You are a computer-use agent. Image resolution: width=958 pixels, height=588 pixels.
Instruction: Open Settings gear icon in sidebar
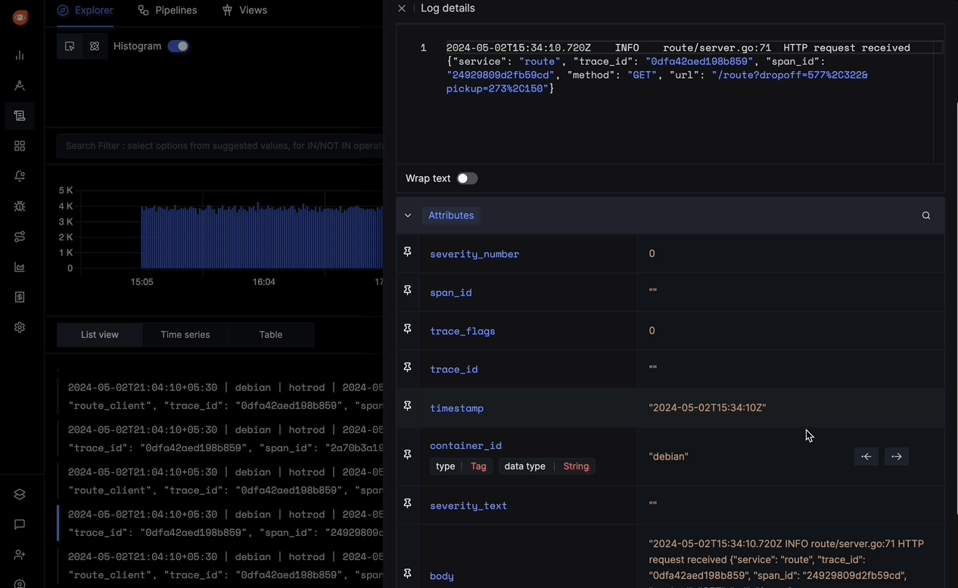(x=20, y=327)
